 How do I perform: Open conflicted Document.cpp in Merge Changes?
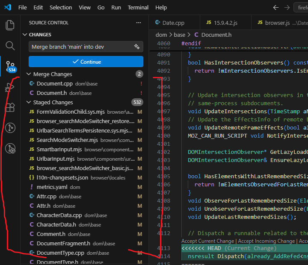pos(86,84)
